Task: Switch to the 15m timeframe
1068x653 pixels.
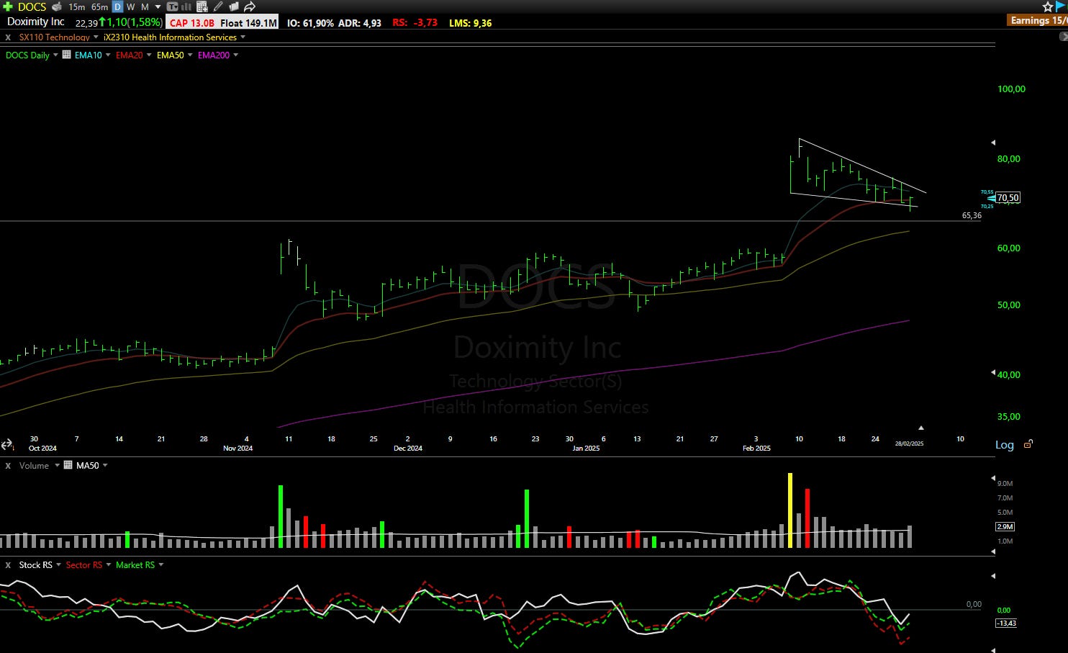Action: 77,6
